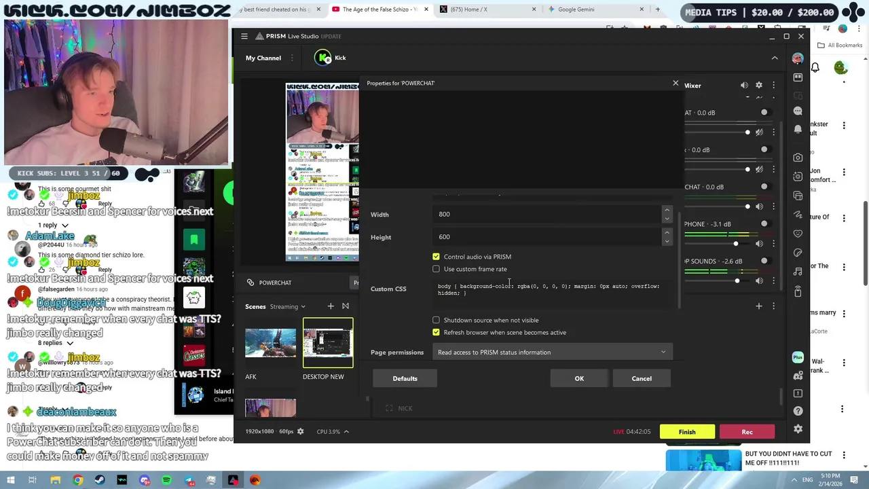Viewport: 869px width, 489px height.
Task: Expand CPU 3.9% stats chevron
Action: (346, 431)
